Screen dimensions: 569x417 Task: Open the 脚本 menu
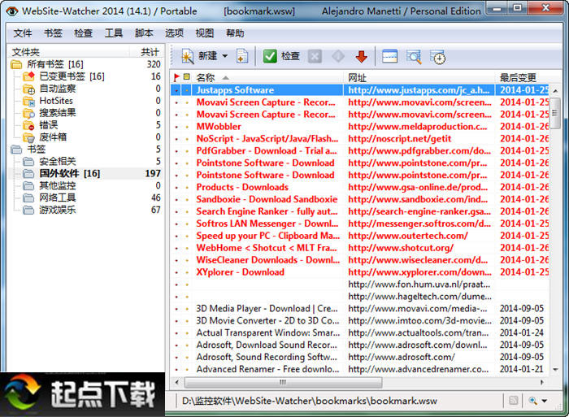click(144, 33)
